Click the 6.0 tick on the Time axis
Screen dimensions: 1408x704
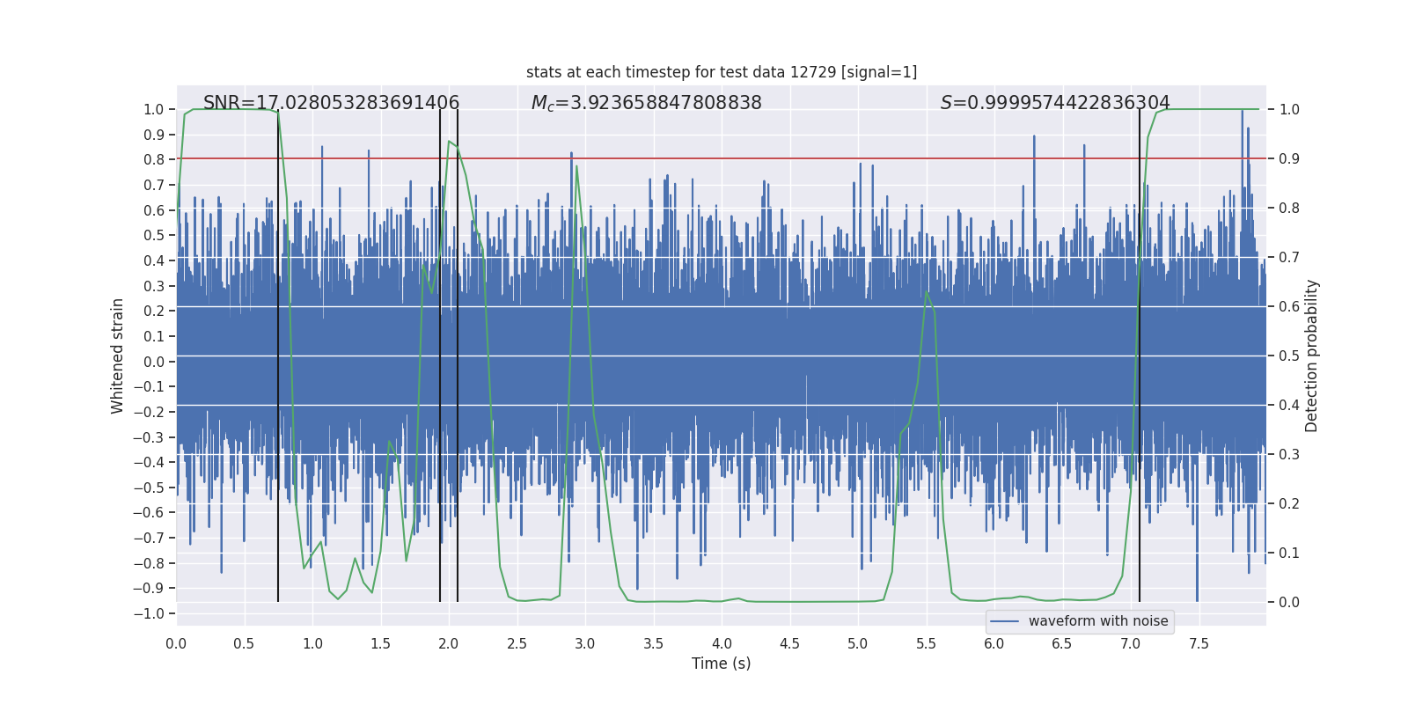click(x=994, y=643)
